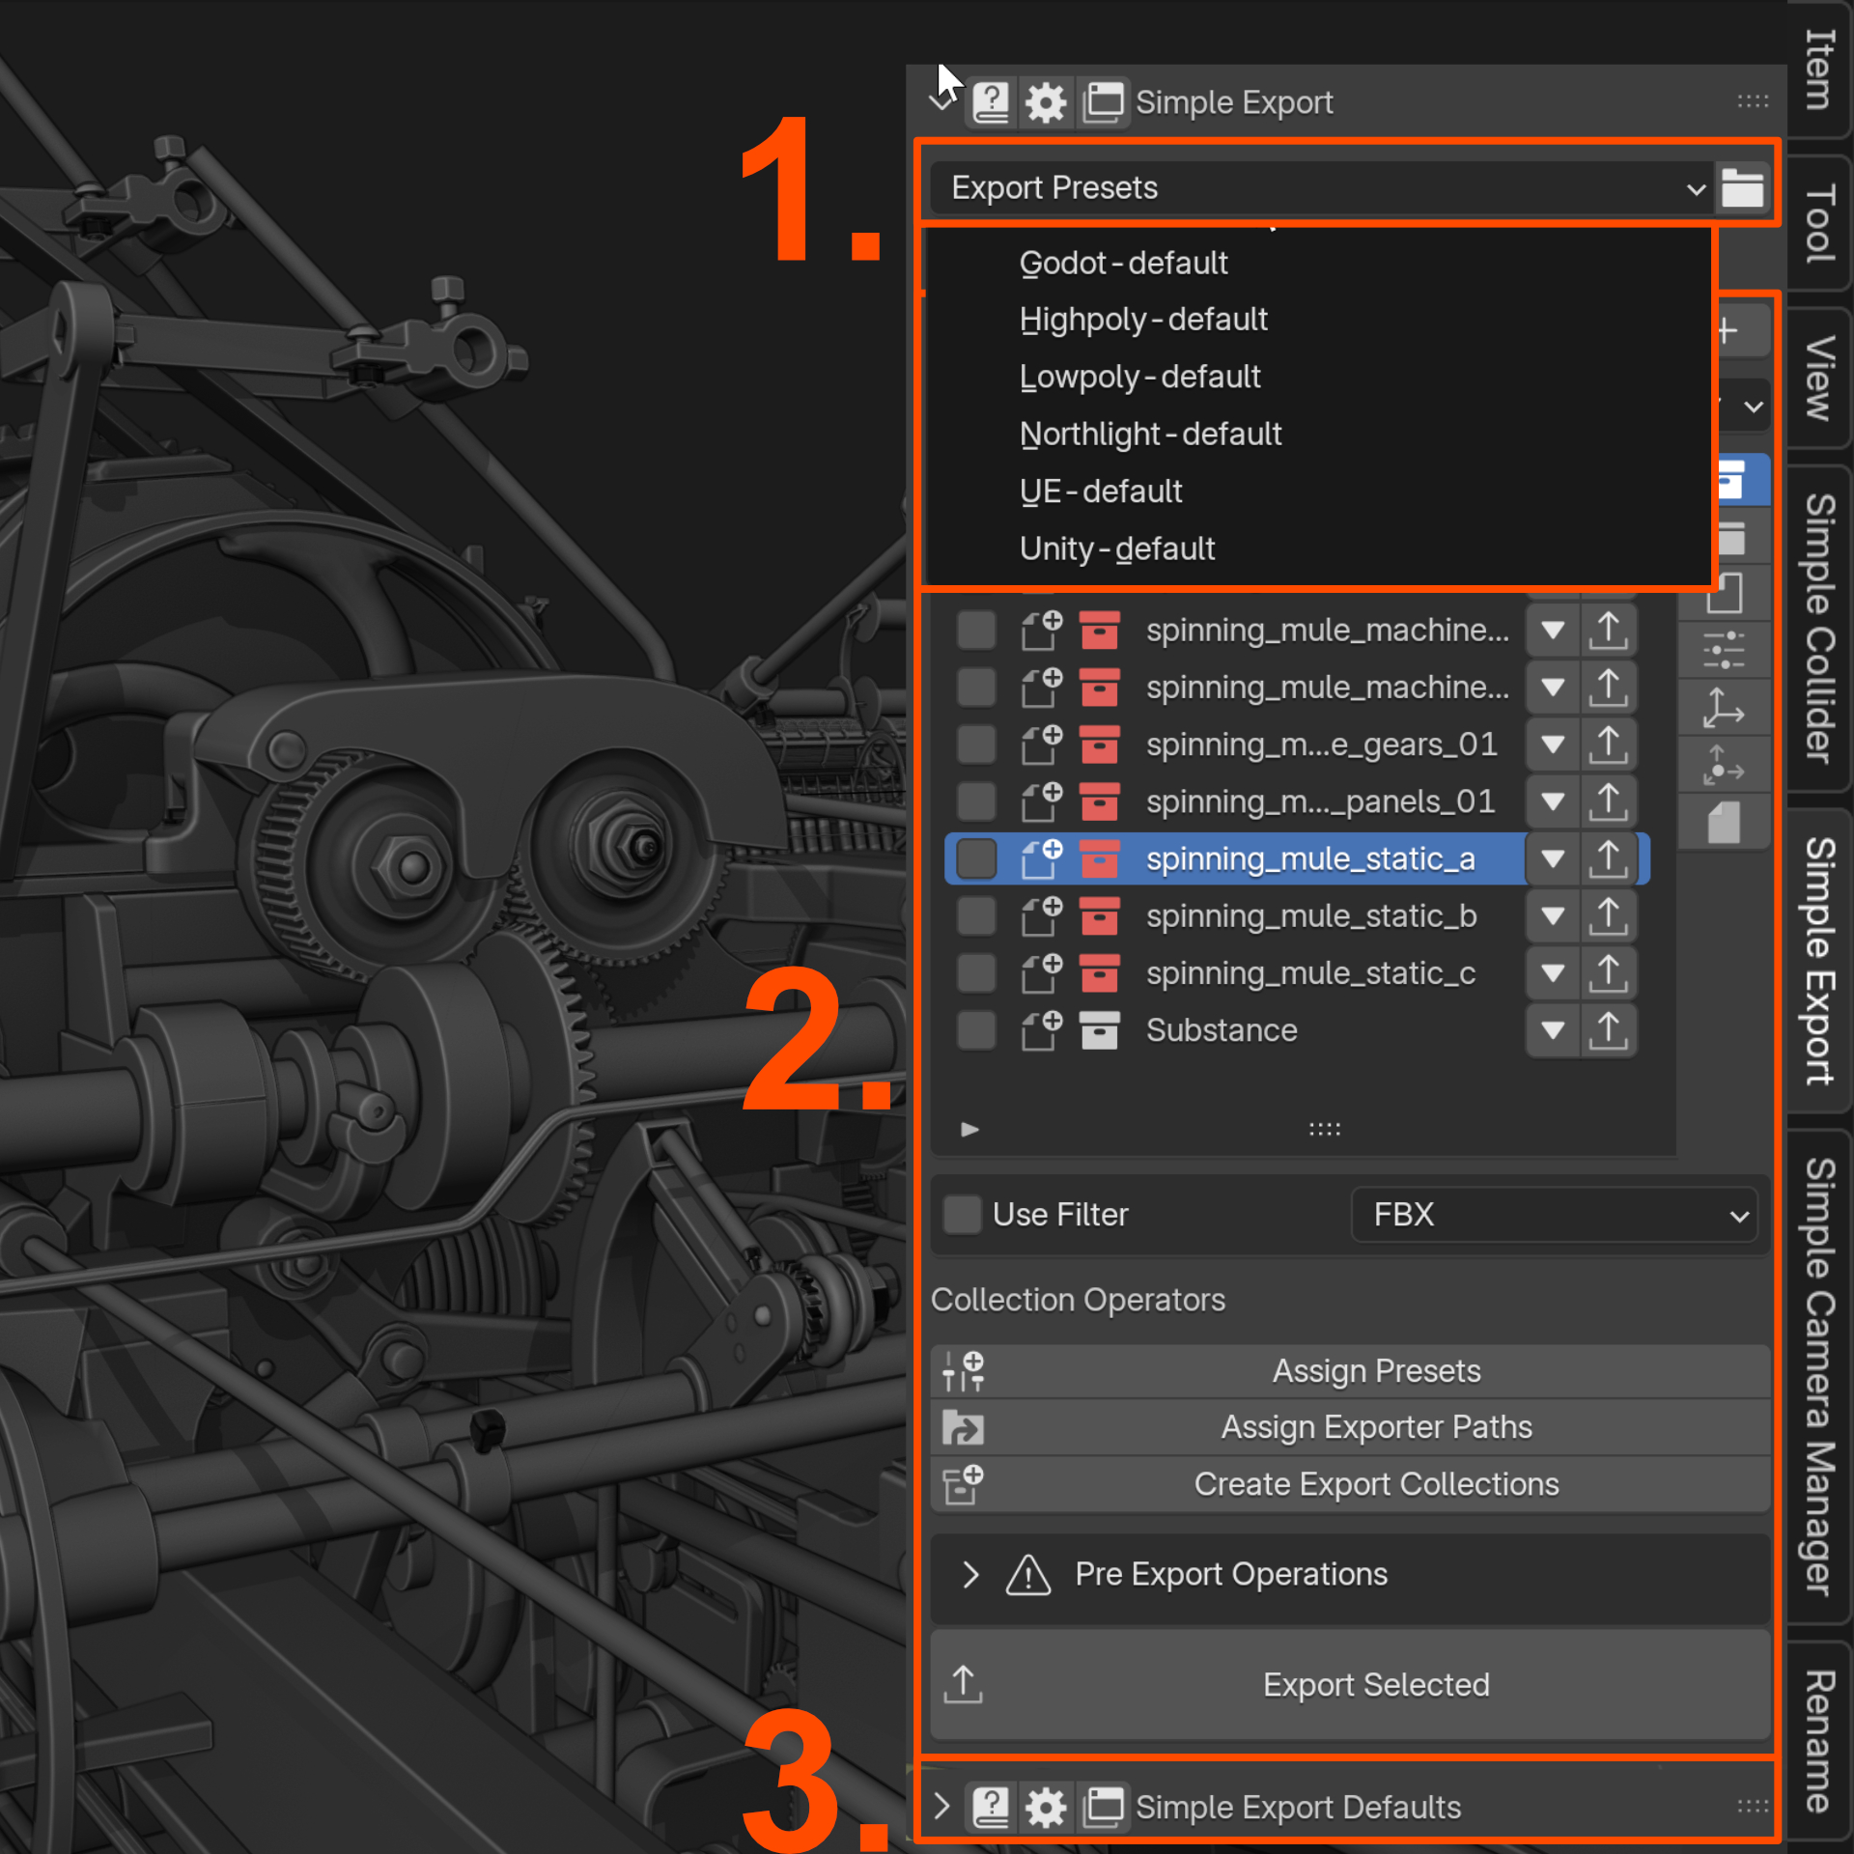Open the Export Presets dropdown
This screenshot has height=1854, width=1854.
(1320, 188)
